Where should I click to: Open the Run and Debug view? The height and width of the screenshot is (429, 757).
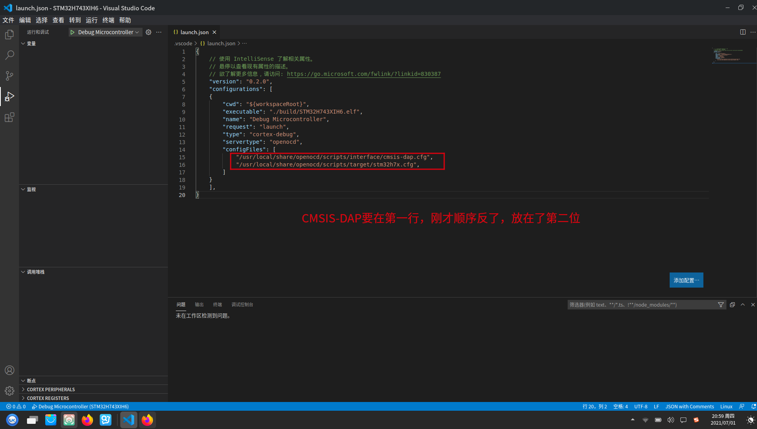click(10, 97)
